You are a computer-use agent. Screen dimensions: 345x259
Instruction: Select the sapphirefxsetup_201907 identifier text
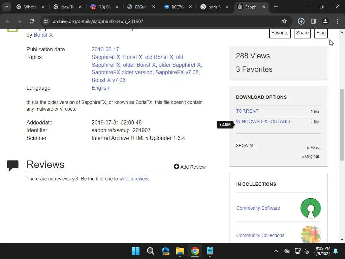pyautogui.click(x=121, y=131)
